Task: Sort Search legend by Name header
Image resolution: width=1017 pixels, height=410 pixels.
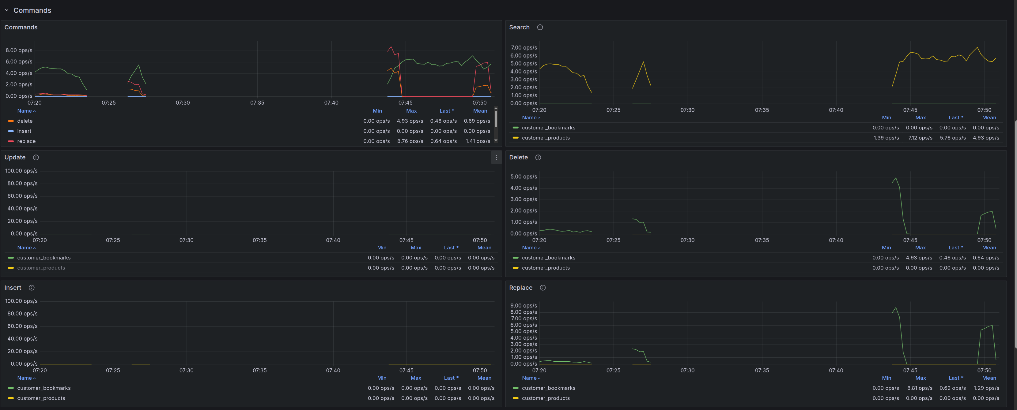Action: coord(529,117)
